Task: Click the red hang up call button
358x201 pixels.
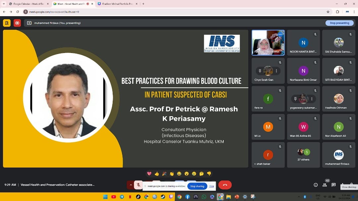Action: coord(225,185)
